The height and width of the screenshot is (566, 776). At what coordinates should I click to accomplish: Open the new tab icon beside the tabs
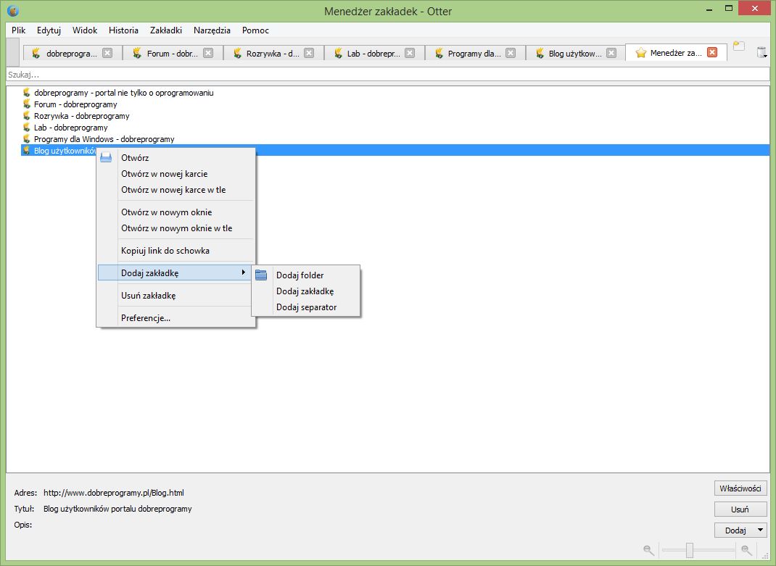738,46
